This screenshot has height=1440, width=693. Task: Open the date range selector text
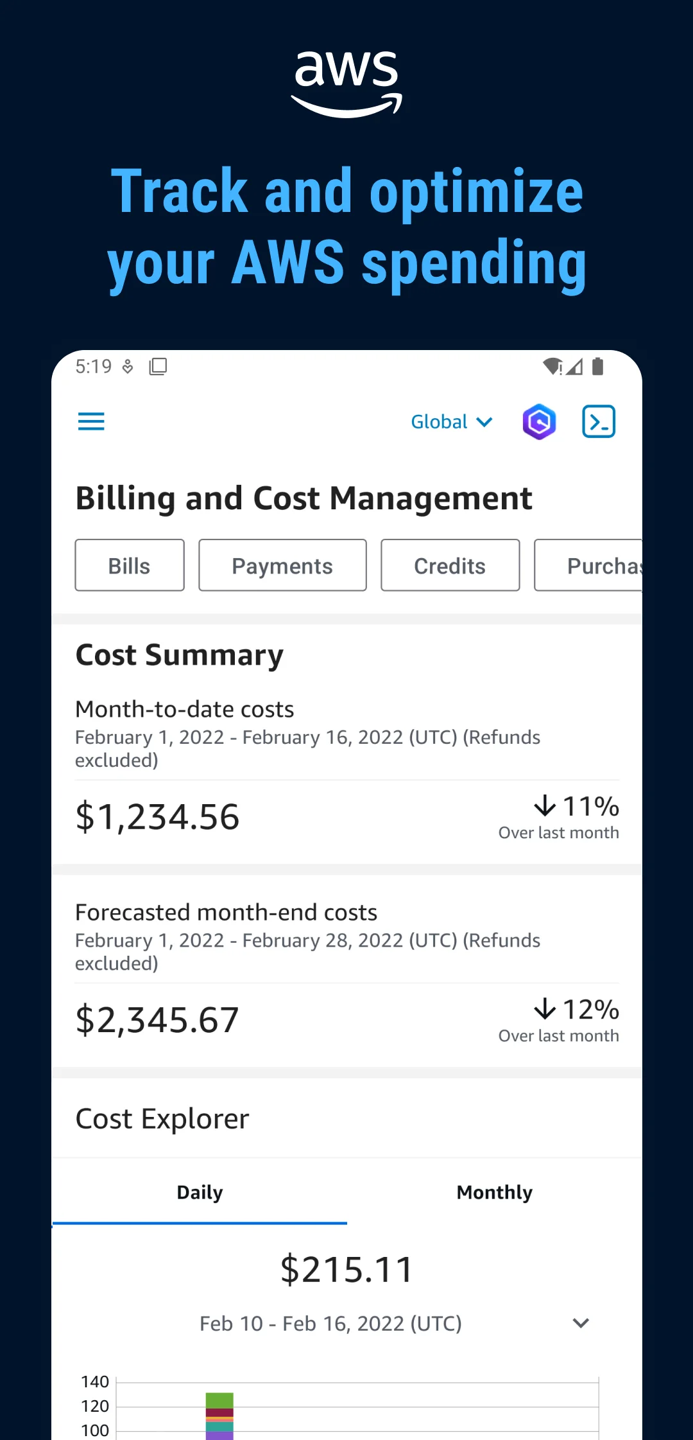[330, 1323]
